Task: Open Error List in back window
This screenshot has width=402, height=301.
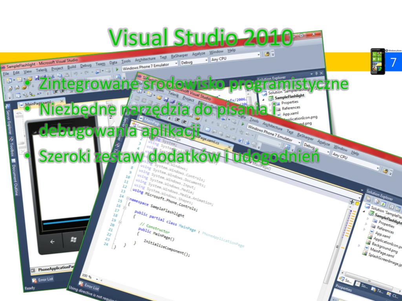Action: (42, 280)
